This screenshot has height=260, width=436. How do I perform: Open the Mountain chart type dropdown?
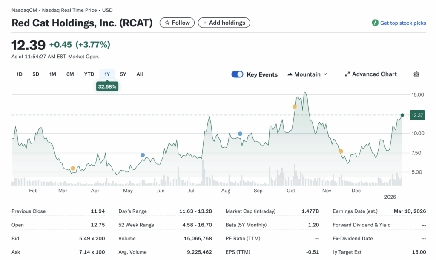(325, 74)
